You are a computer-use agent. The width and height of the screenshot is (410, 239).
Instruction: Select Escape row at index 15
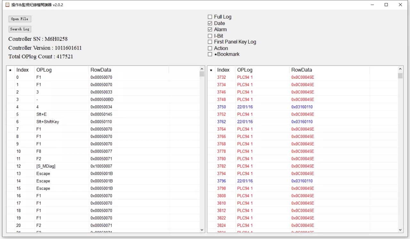point(103,188)
